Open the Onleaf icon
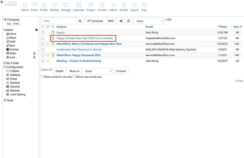Image resolution: width=244 pixels, height=158 pixels. pyautogui.click(x=123, y=5)
